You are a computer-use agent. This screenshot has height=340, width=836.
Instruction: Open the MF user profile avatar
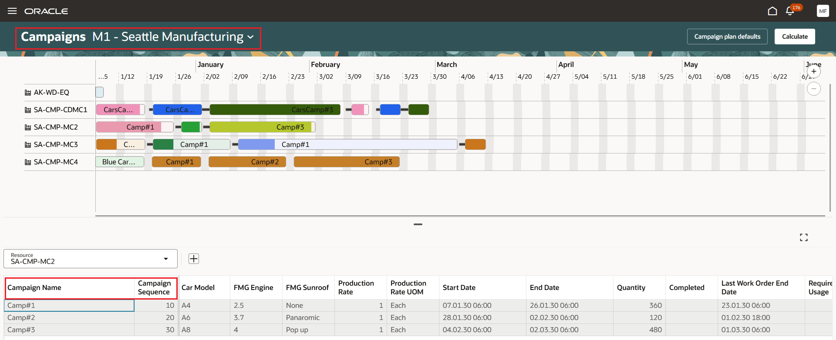[x=823, y=11]
